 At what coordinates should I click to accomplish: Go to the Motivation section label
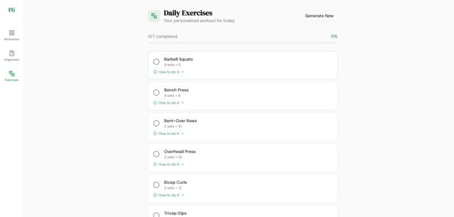click(x=12, y=39)
